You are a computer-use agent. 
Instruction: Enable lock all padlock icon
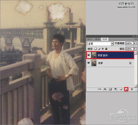(106, 49)
